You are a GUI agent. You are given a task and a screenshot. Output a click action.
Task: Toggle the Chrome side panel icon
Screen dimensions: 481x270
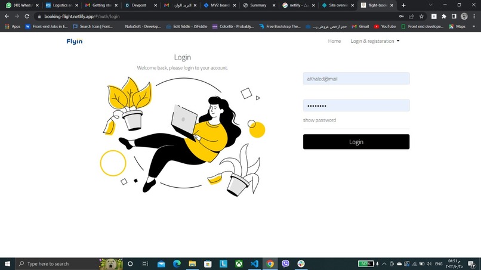454,16
